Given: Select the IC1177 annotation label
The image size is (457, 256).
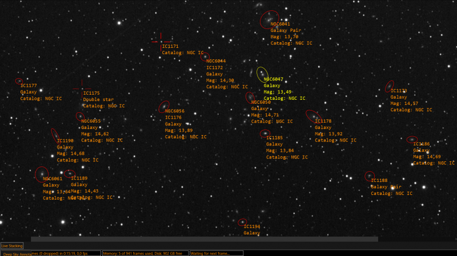Looking at the screenshot, I should point(29,86).
